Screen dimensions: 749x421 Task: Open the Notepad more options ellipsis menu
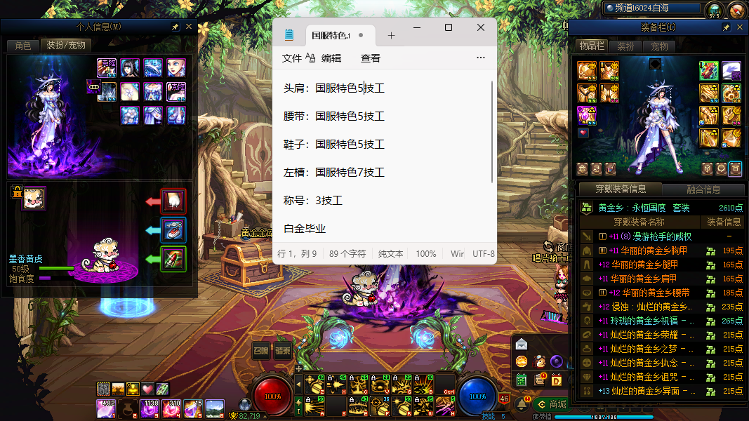coord(481,58)
